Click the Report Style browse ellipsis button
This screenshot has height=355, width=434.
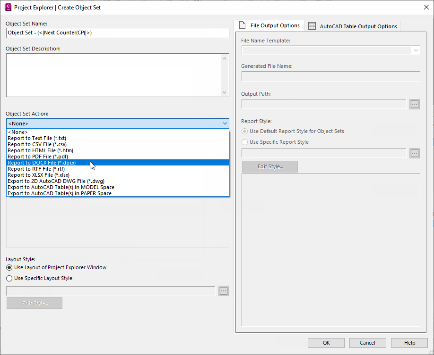point(415,153)
